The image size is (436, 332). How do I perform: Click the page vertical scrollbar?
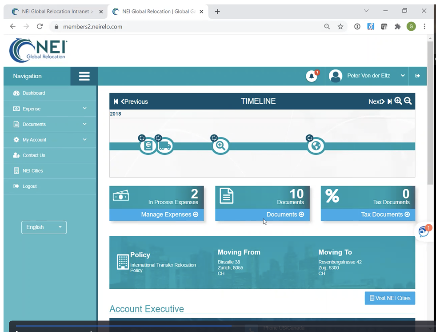(430, 112)
